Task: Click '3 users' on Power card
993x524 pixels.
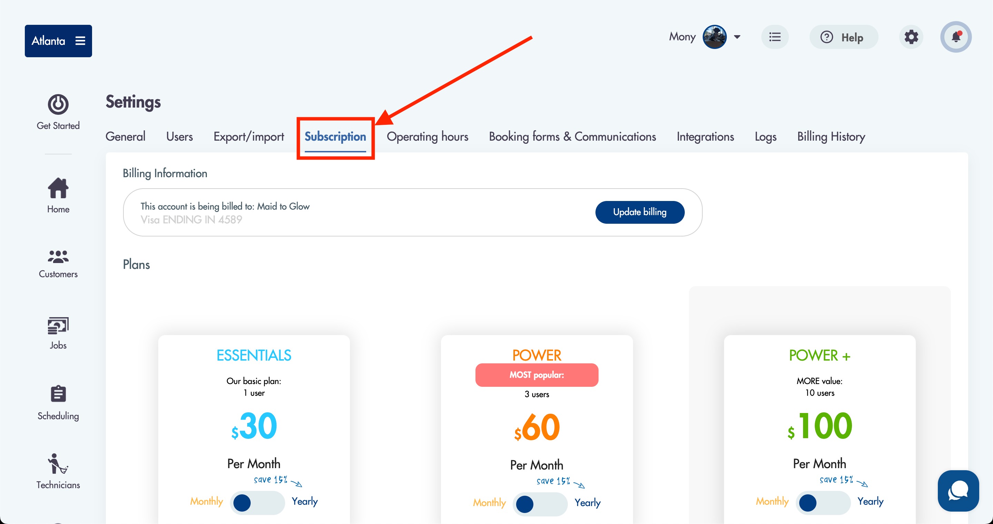Action: [536, 394]
